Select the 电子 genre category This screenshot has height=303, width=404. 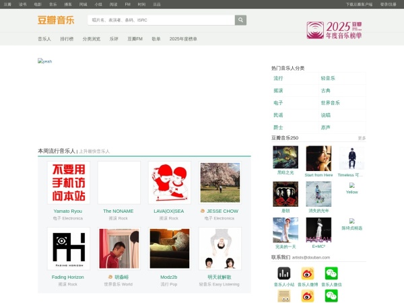(x=278, y=103)
